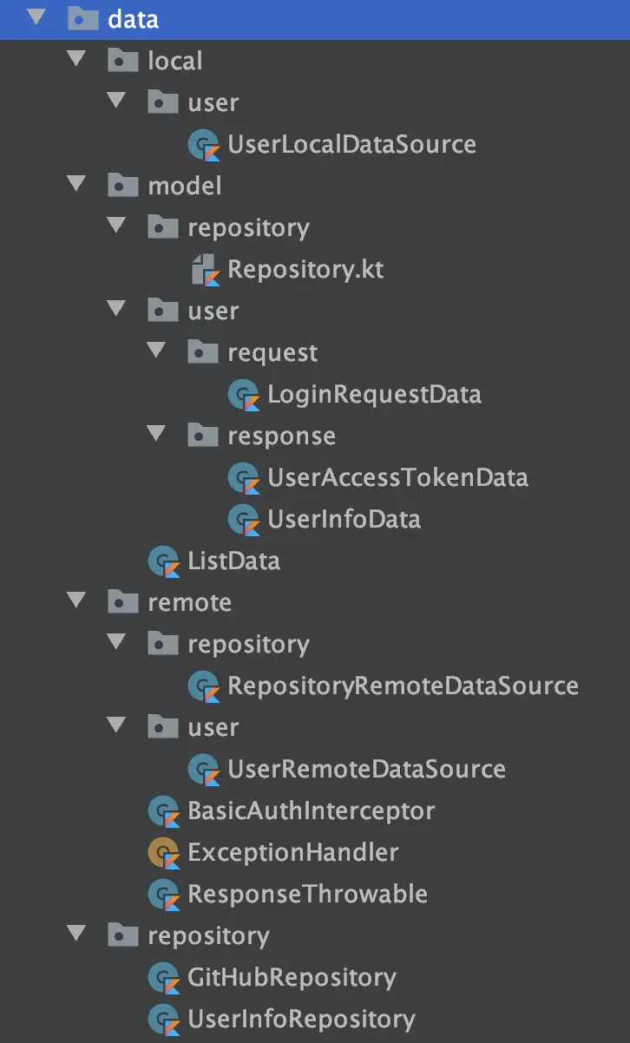Image resolution: width=630 pixels, height=1043 pixels.
Task: Click the UserLocalDataSource Kotlin class icon
Action: (204, 145)
